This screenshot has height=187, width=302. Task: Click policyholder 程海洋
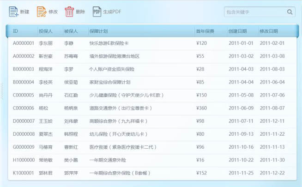(45, 69)
